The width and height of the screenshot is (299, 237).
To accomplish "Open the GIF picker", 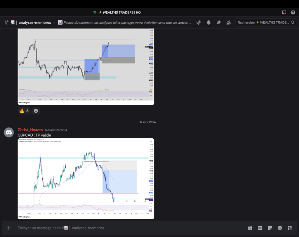I will click(x=260, y=228).
